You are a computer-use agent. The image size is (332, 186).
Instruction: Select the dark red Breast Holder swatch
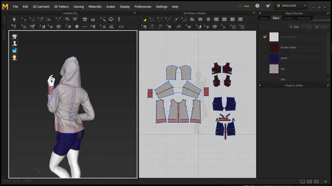[x=274, y=47]
